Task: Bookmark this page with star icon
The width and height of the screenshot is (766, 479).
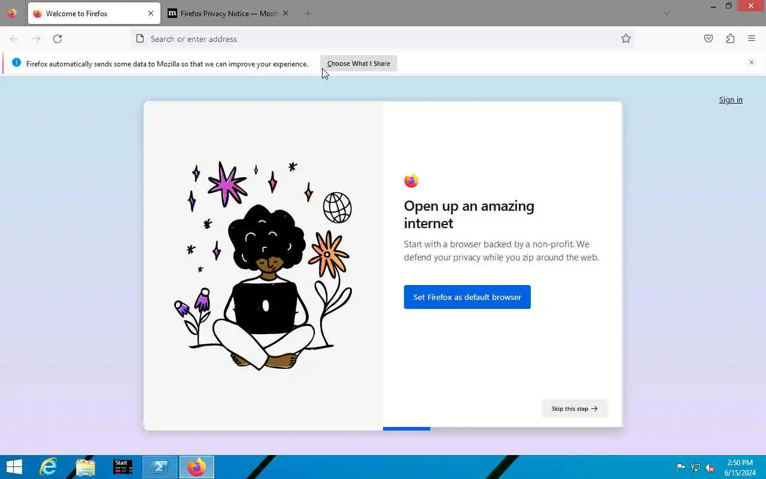Action: 626,39
